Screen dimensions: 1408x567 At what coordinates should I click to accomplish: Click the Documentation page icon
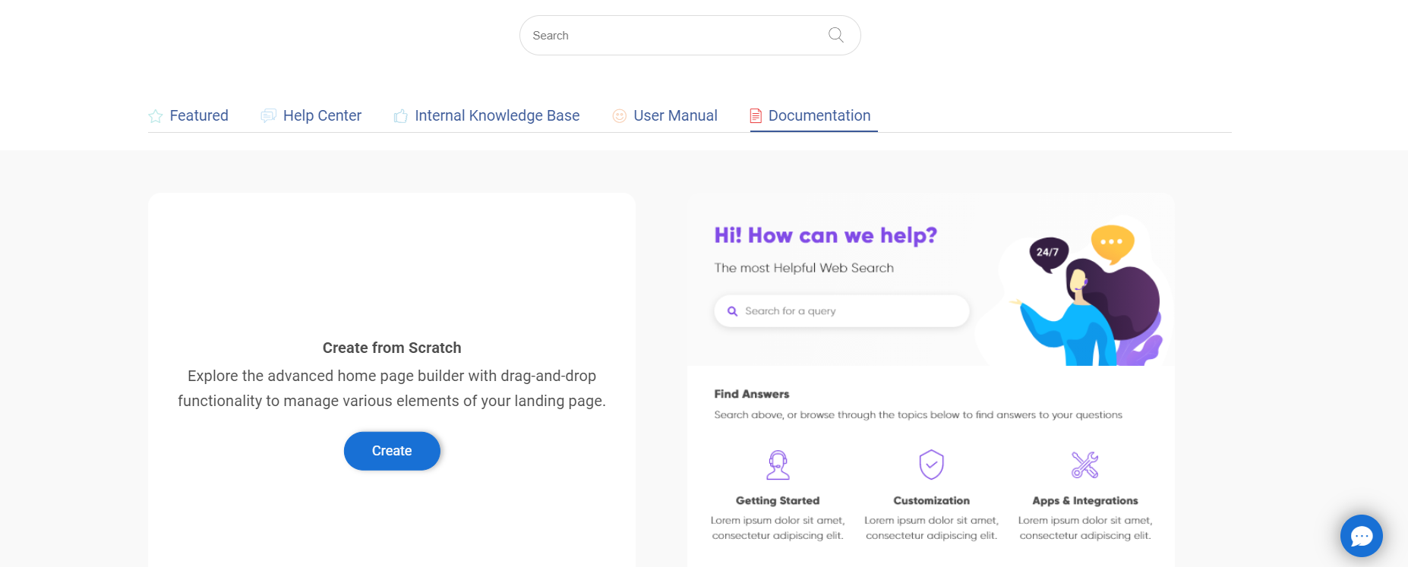pyautogui.click(x=756, y=116)
